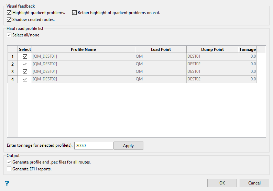
Task: Click the blue help question mark icon
Action: (7, 183)
